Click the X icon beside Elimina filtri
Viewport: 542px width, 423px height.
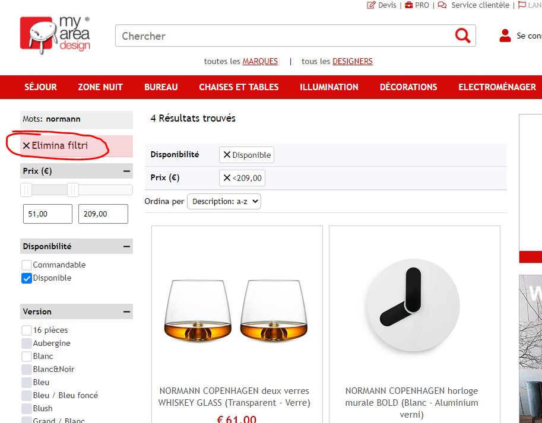(26, 146)
